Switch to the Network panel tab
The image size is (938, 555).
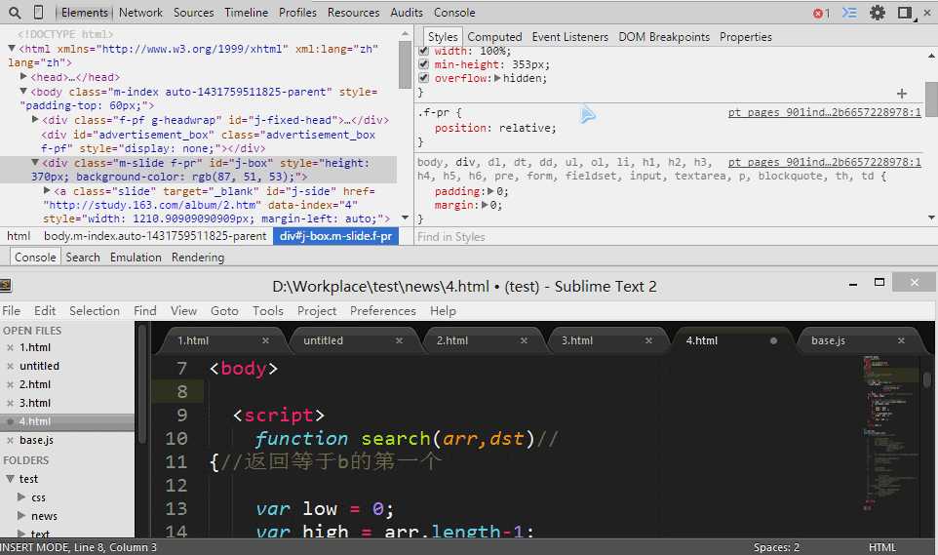(140, 13)
